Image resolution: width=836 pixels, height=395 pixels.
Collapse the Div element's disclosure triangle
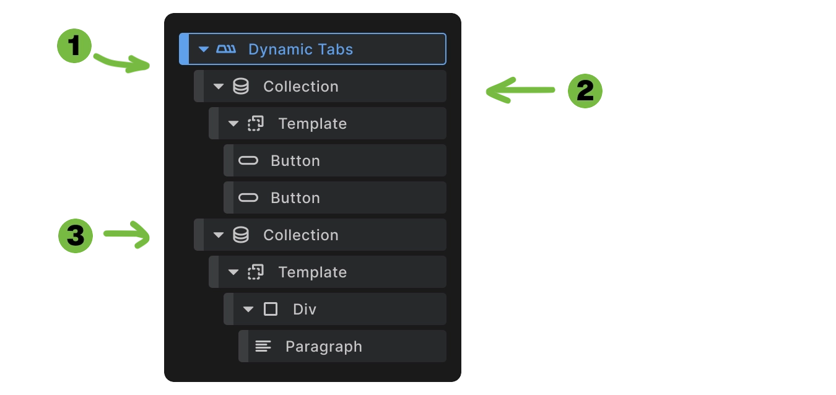point(248,309)
